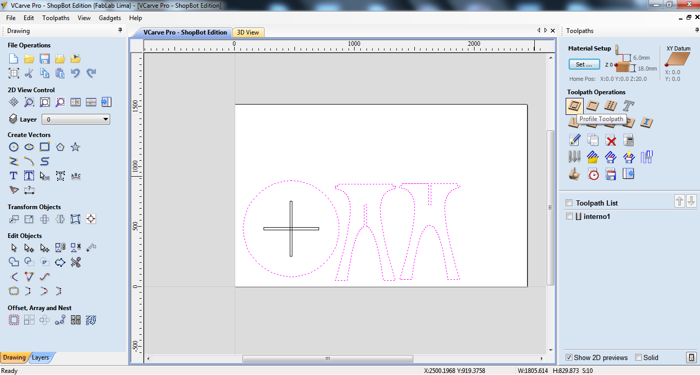
Task: Uncheck Show 2D previews
Action: pyautogui.click(x=569, y=357)
